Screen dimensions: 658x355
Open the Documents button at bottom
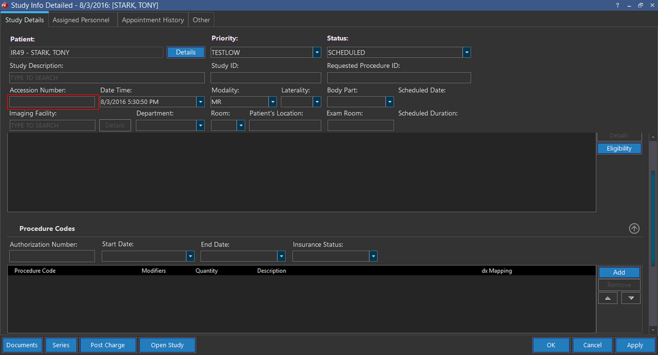[x=22, y=345]
